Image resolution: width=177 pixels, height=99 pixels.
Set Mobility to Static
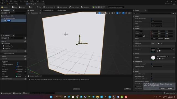click(x=154, y=38)
